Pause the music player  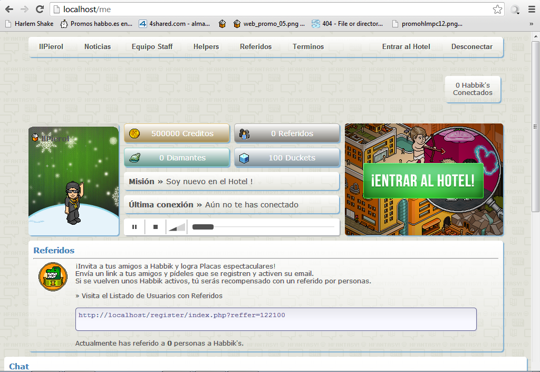pyautogui.click(x=134, y=227)
